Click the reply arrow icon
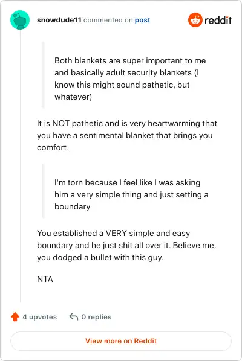The width and height of the screenshot is (242, 361). [x=74, y=317]
